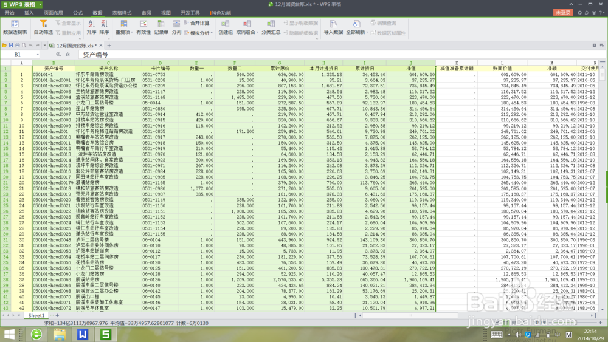Click the open folder quick-access icon
Screen dimensions: 608x342
click(4, 46)
